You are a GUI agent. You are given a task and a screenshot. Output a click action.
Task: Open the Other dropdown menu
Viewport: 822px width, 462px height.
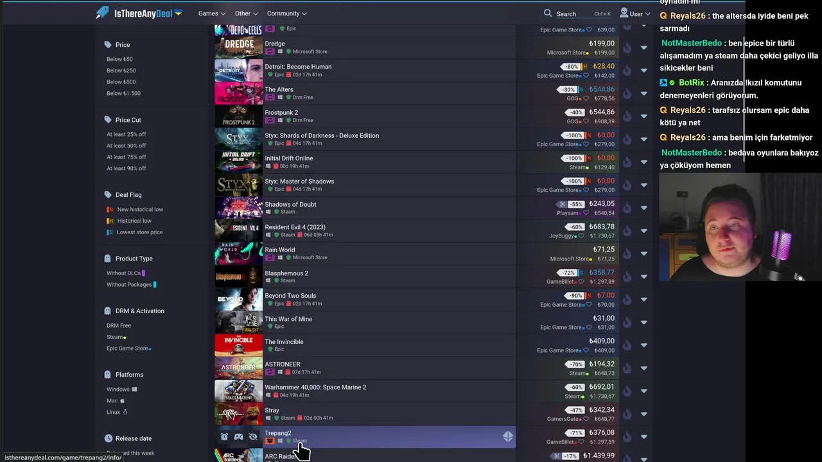246,13
